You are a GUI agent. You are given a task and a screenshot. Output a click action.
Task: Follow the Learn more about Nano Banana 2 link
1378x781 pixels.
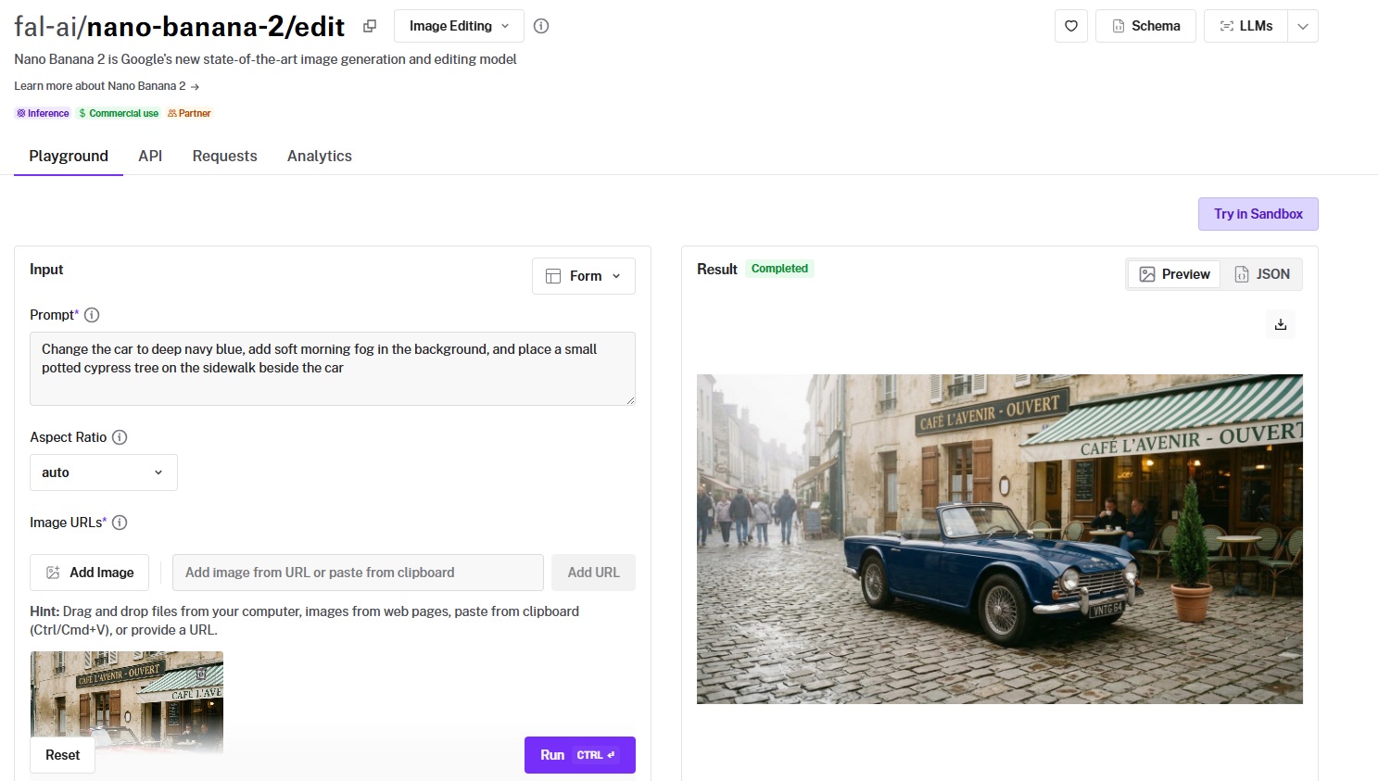pyautogui.click(x=107, y=86)
